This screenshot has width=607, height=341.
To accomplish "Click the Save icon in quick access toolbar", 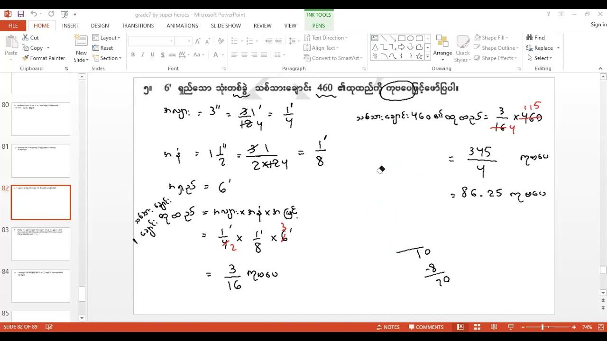I will 20,14.
